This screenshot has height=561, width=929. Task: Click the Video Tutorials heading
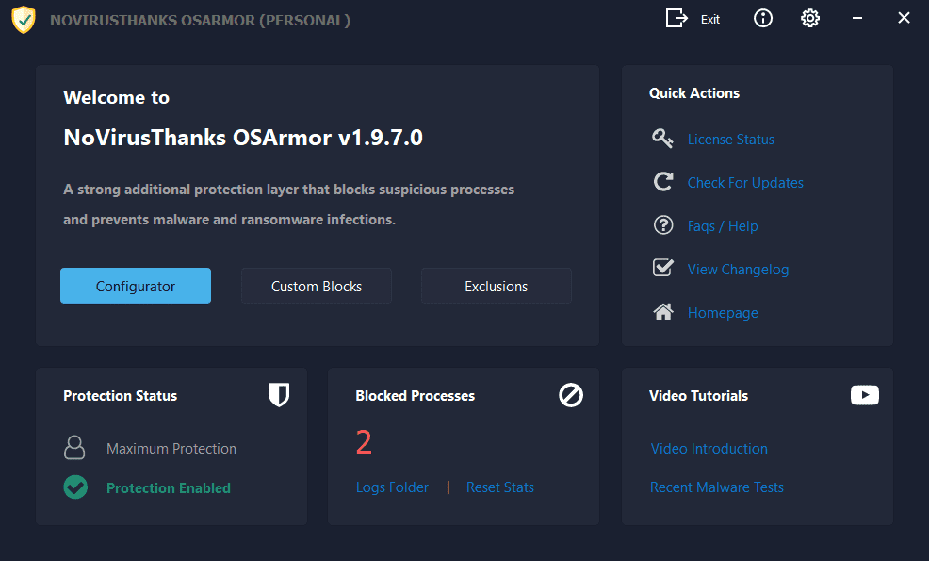[x=698, y=396]
